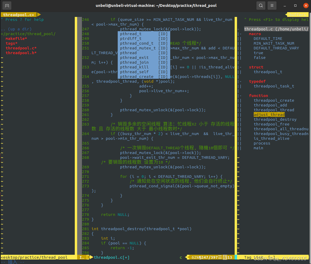Click line number 263 in gutter
Image resolution: width=311 pixels, height=264 pixels.
click(85, 124)
